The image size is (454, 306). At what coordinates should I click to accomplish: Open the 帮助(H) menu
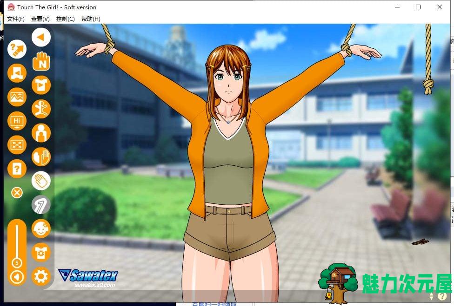(91, 19)
